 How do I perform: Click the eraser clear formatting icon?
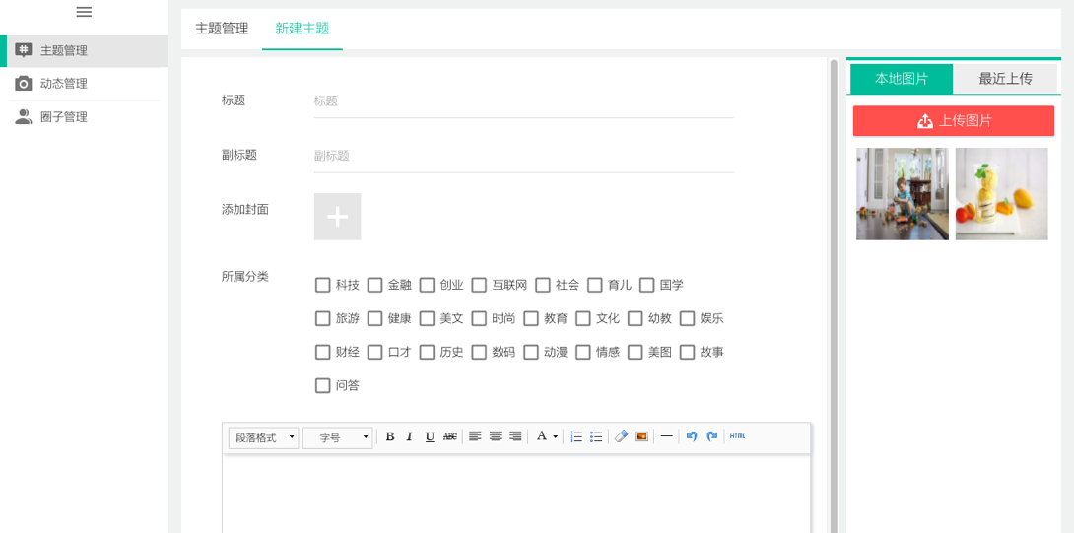(622, 436)
